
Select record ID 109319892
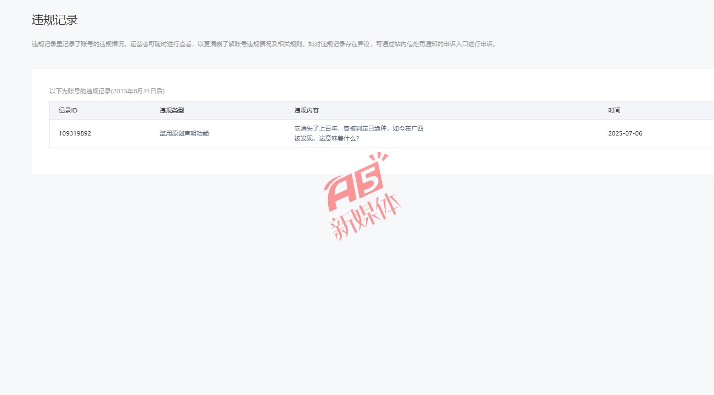(x=75, y=133)
